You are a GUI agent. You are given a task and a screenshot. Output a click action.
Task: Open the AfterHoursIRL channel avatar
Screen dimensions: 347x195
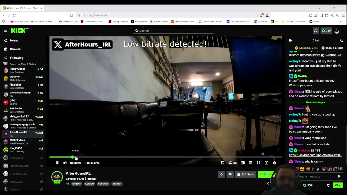pos(57,177)
